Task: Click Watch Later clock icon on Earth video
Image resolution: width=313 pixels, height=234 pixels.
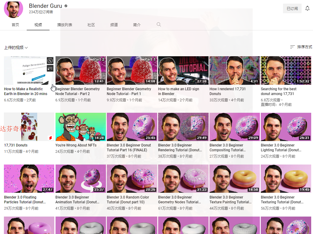Action: [50, 60]
